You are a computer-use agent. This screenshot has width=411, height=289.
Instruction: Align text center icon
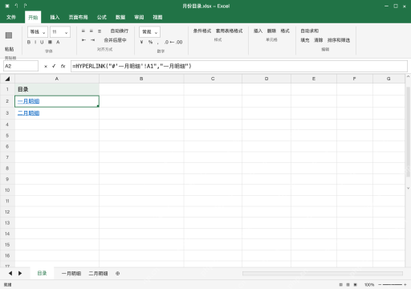pos(92,31)
